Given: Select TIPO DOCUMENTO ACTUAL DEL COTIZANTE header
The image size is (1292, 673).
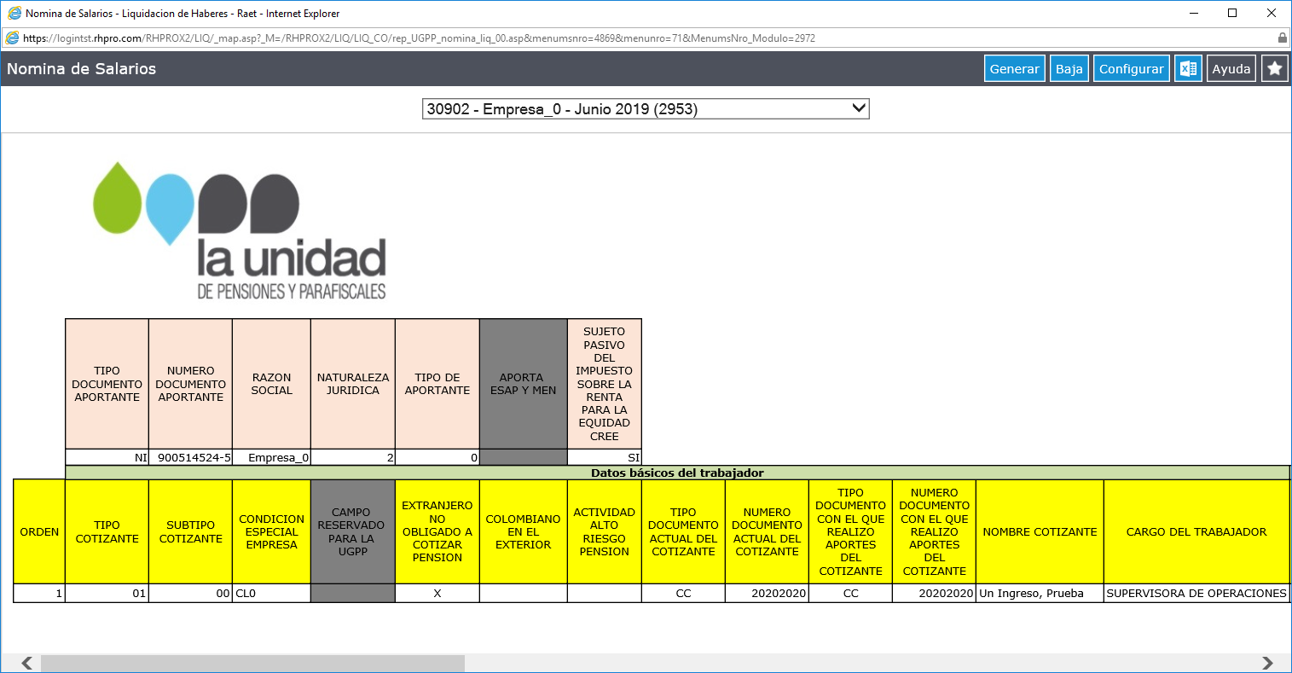Looking at the screenshot, I should pyautogui.click(x=683, y=531).
